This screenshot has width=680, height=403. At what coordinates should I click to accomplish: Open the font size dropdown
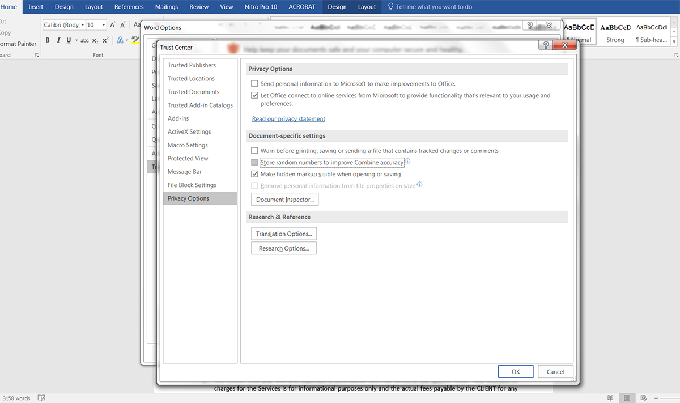(x=104, y=25)
